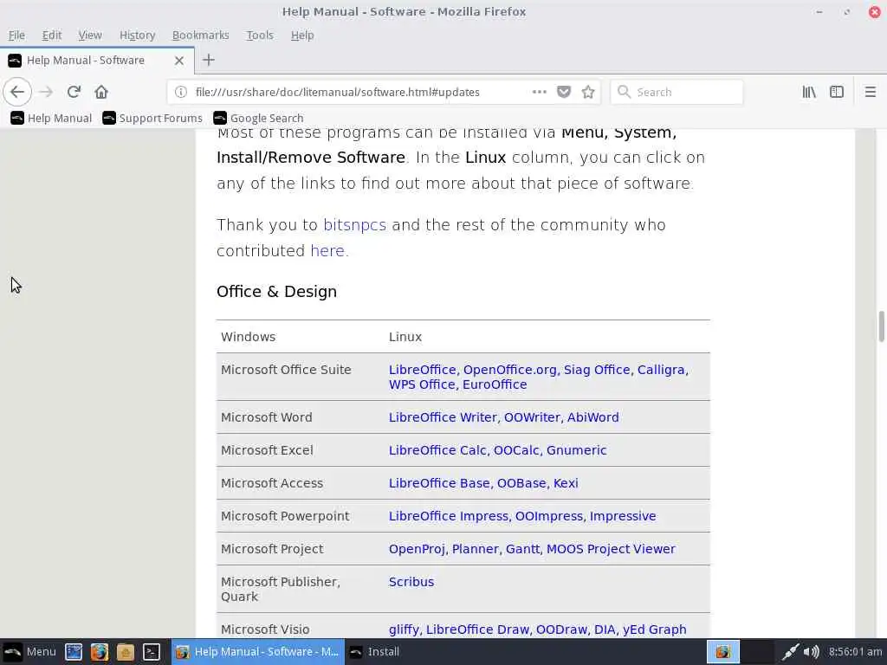Open the taskbar Menu button
This screenshot has width=887, height=665.
pyautogui.click(x=30, y=652)
